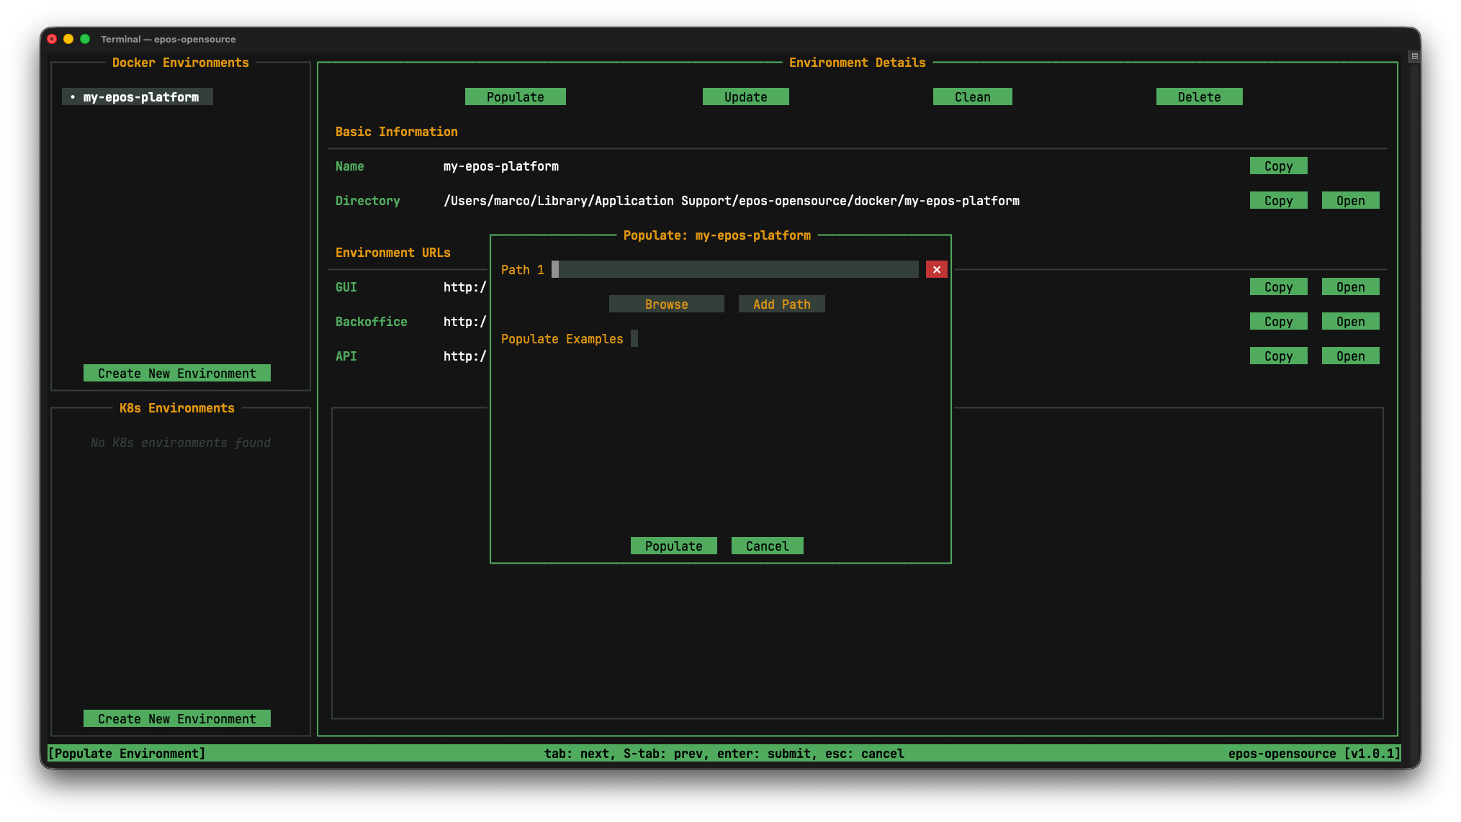
Task: Create New Environment under K8s Environments
Action: 176,718
